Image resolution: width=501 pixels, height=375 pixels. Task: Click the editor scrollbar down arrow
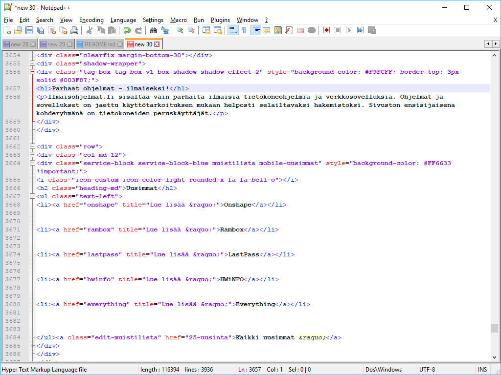pos(494,357)
